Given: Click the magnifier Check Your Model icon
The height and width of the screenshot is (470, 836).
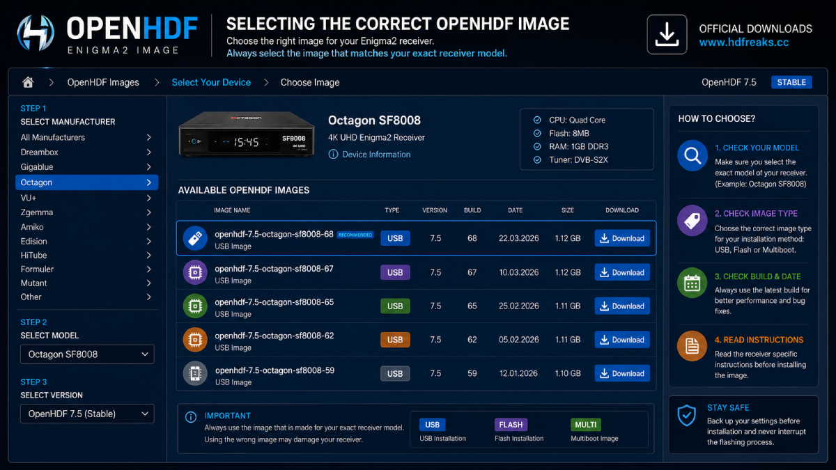Looking at the screenshot, I should click(x=692, y=156).
